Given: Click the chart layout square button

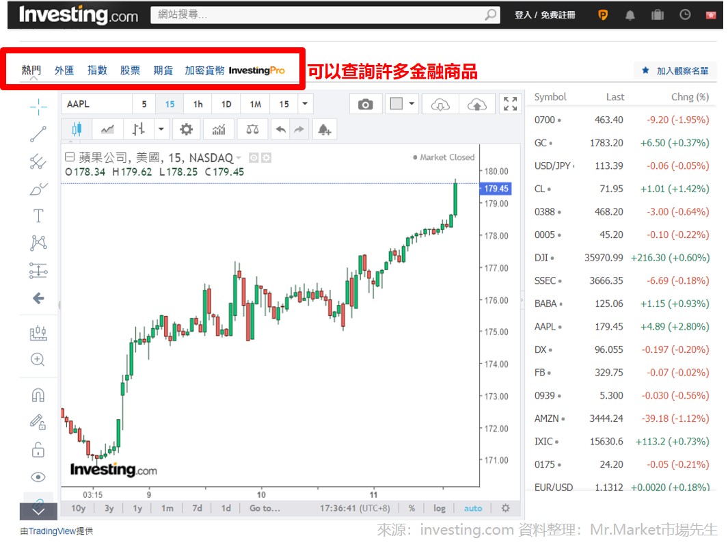Looking at the screenshot, I should click(396, 103).
